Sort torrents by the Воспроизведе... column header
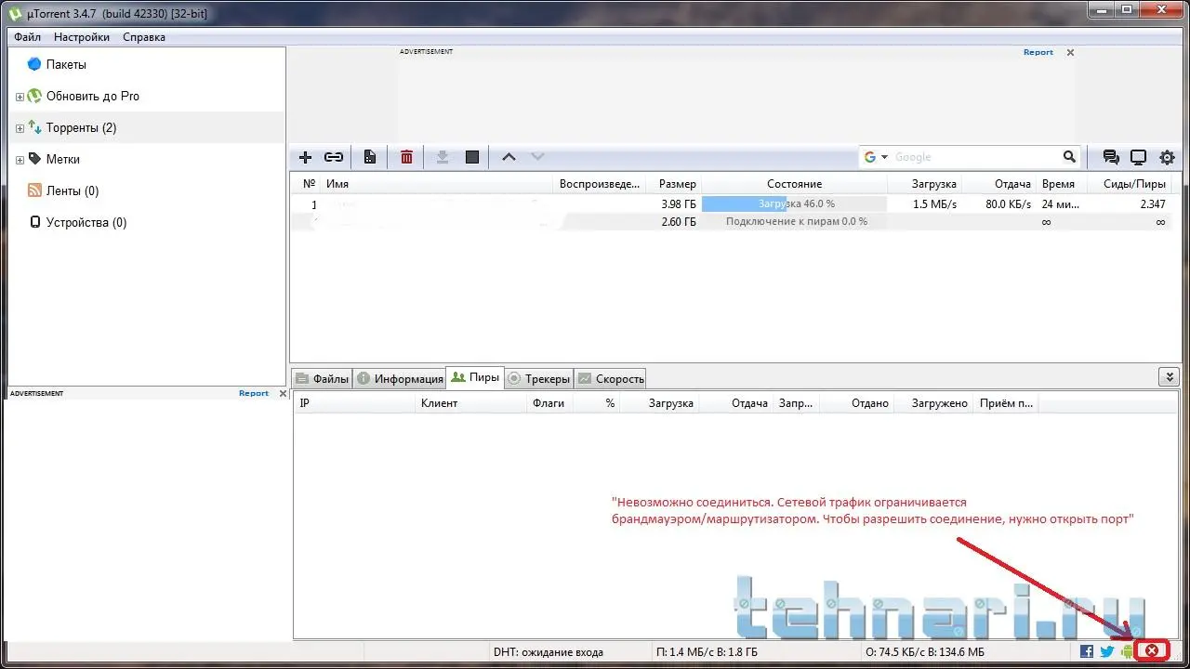The height and width of the screenshot is (669, 1190). click(600, 184)
